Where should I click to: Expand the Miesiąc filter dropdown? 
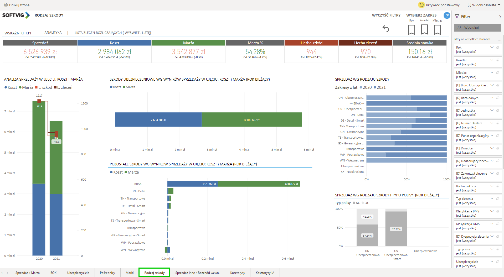point(492,72)
